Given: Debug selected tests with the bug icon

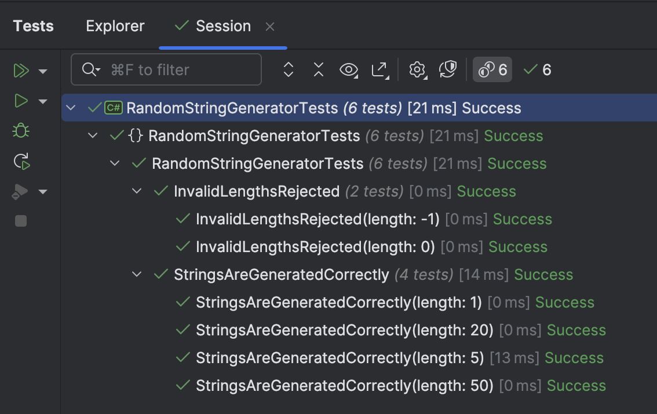Looking at the screenshot, I should pyautogui.click(x=20, y=131).
